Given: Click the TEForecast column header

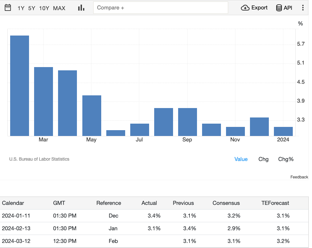Looking at the screenshot, I should (x=275, y=203).
